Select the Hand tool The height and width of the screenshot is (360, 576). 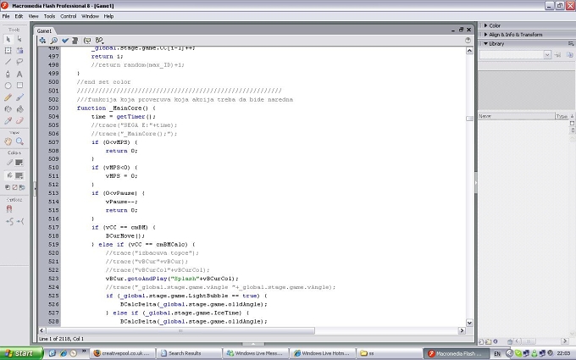(8, 141)
